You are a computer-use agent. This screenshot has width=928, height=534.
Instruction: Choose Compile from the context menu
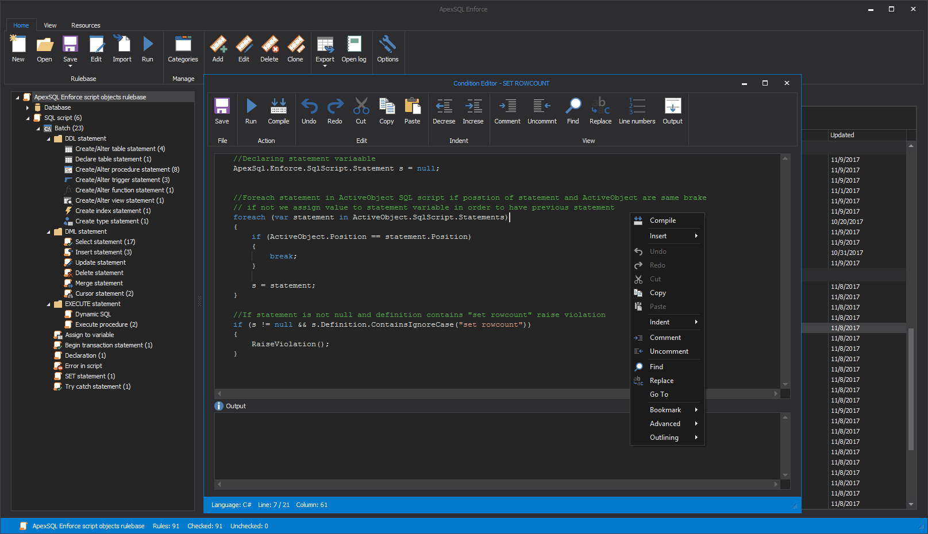(668, 220)
